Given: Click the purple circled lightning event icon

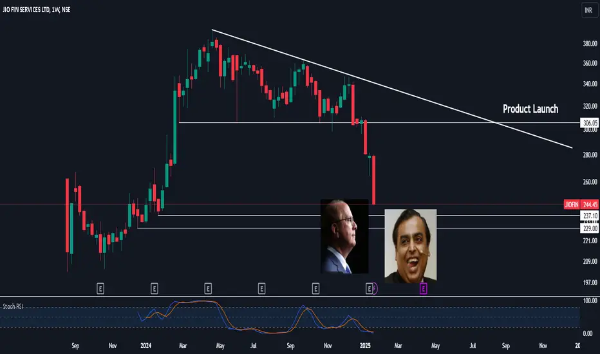Looking at the screenshot, I should click(x=375, y=288).
